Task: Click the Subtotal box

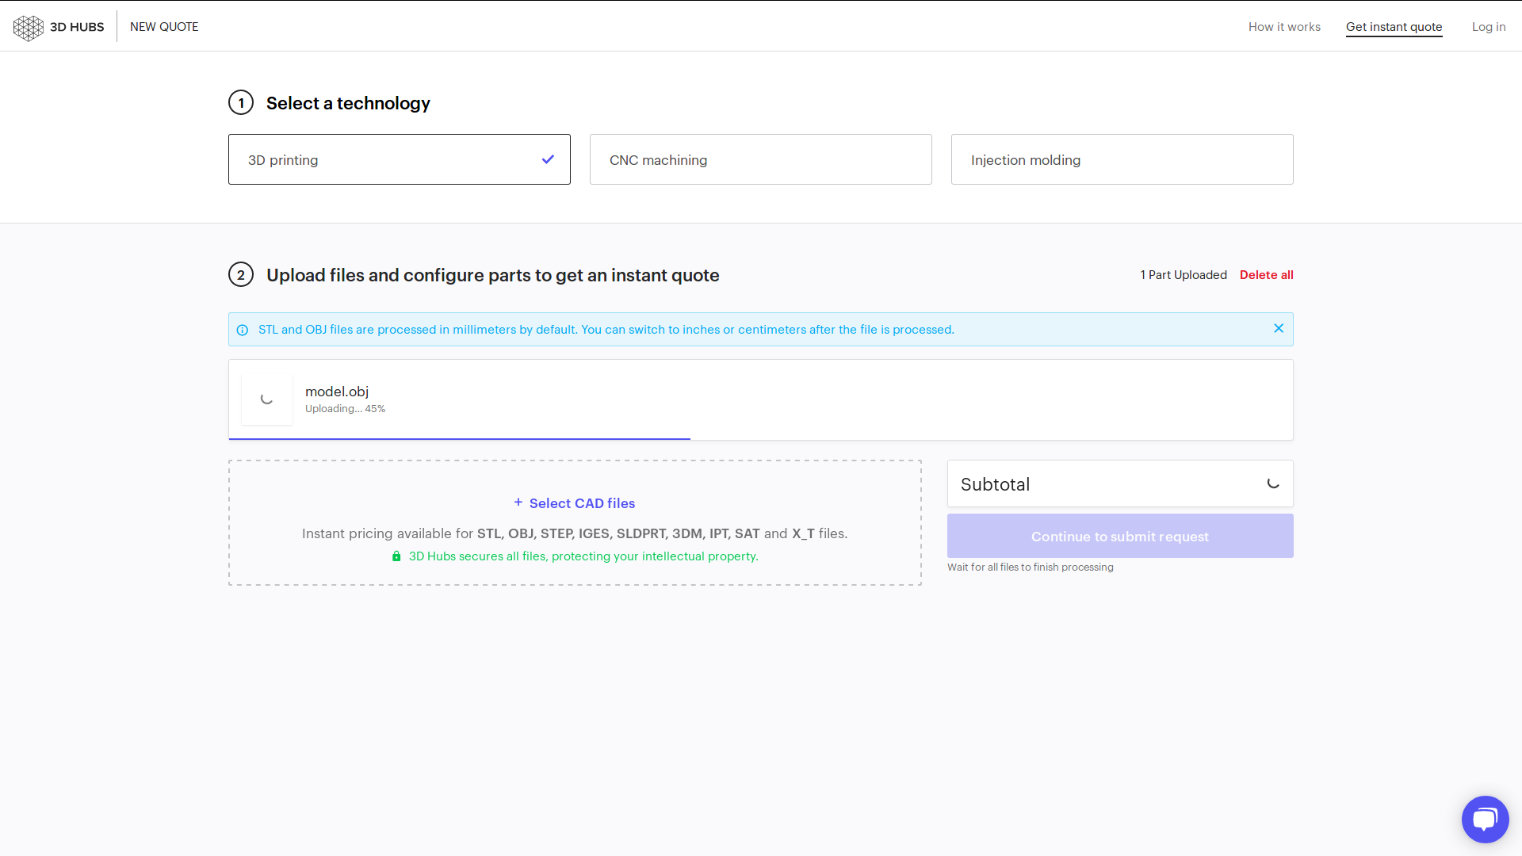Action: (1120, 483)
